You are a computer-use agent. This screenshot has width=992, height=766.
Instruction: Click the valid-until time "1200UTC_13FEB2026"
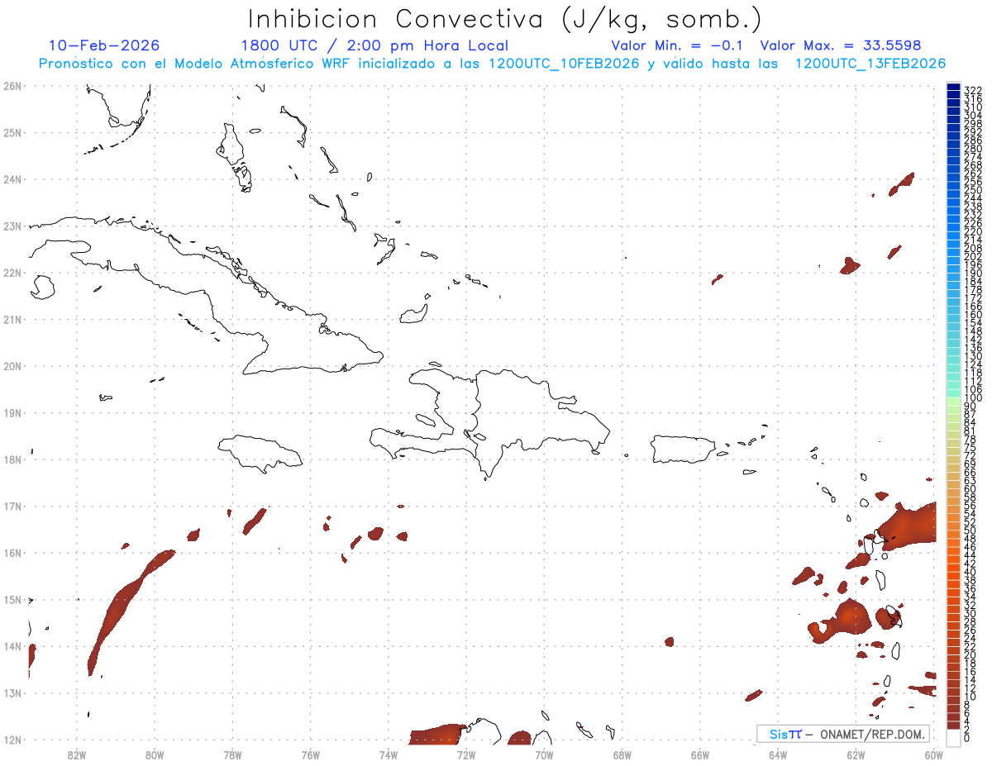[870, 64]
